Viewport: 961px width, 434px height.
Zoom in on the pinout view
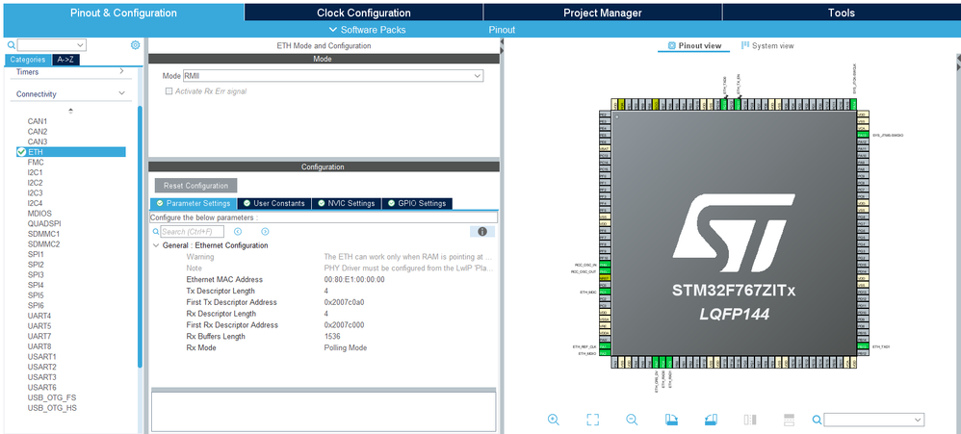point(553,420)
